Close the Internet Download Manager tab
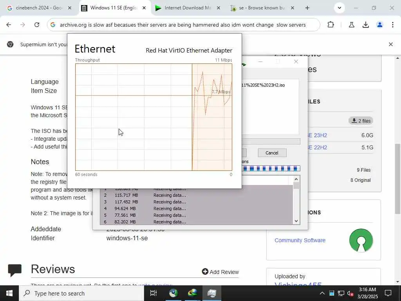 click(x=219, y=8)
